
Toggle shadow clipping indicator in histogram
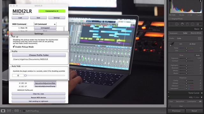point(170,1)
